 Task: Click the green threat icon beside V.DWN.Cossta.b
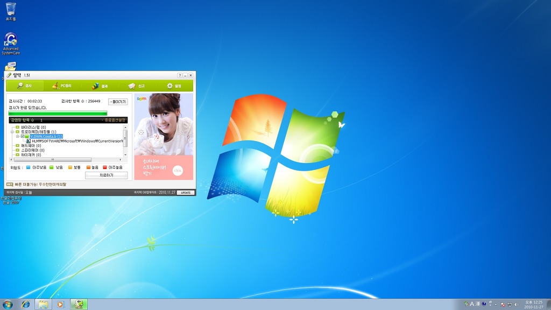pos(27,136)
